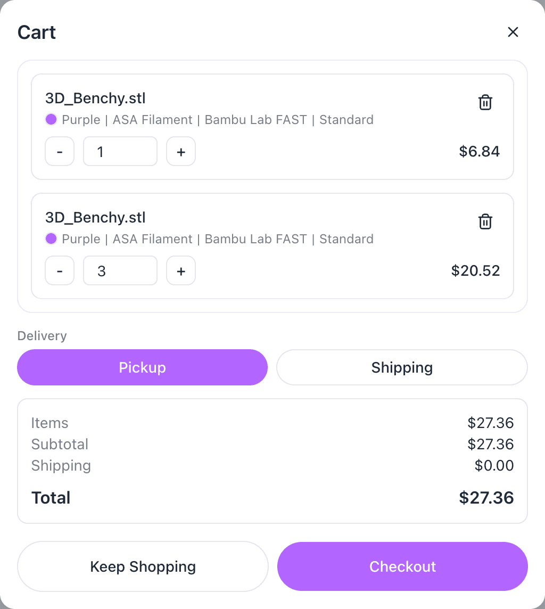Proceed to Checkout
This screenshot has width=545, height=609.
(402, 566)
